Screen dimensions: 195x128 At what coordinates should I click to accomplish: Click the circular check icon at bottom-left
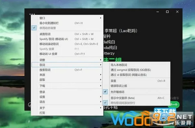point(30,105)
